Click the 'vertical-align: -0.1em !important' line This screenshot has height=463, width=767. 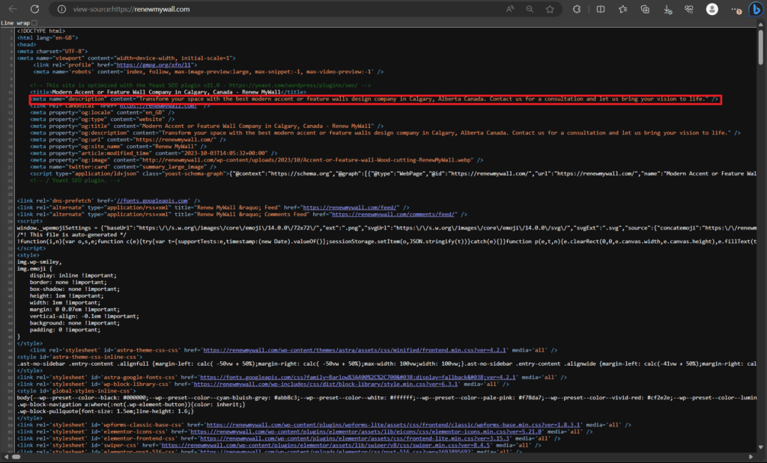coord(84,316)
